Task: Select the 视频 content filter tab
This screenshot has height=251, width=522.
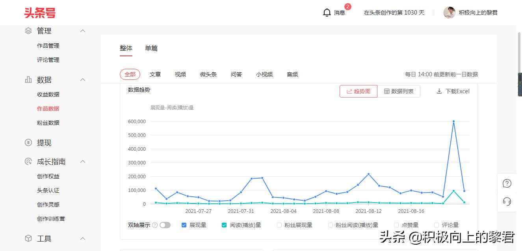Action: [180, 74]
